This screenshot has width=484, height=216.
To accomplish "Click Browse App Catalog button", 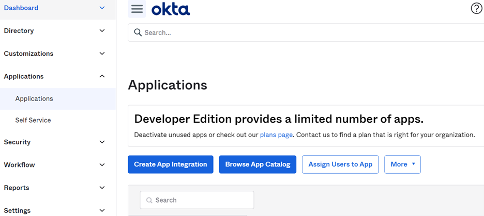I will (x=258, y=164).
